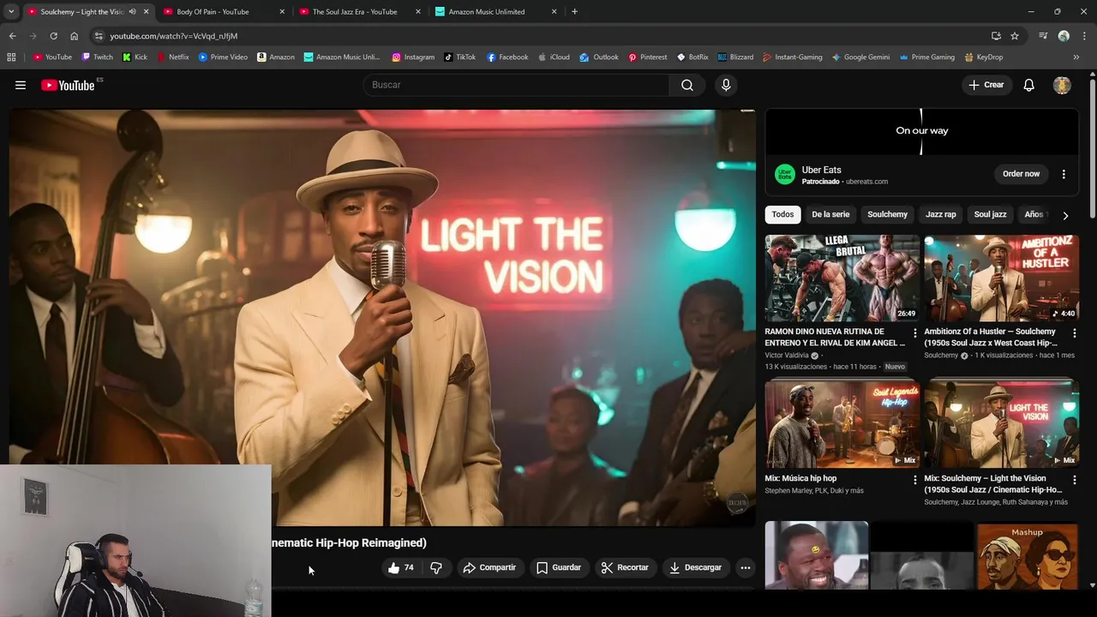Select the Soul jazz filter chip

pos(990,214)
